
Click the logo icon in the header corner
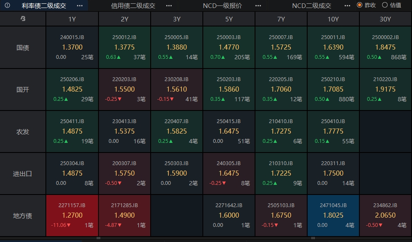pos(23,18)
